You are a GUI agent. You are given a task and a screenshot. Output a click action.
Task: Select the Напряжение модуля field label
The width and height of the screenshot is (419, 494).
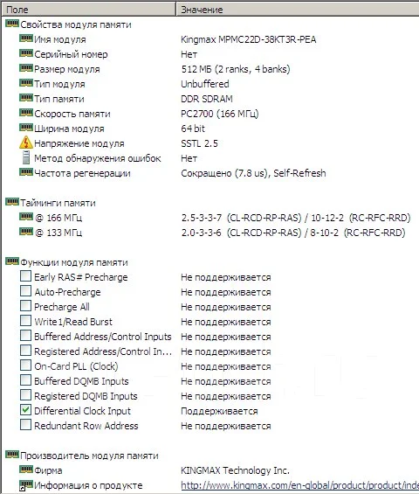point(79,143)
